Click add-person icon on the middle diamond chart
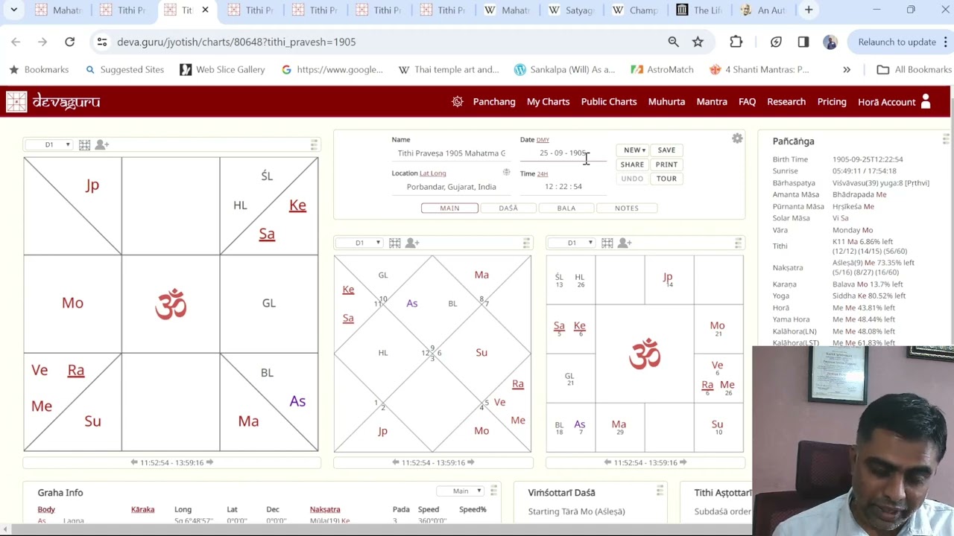This screenshot has height=536, width=954. pos(412,243)
